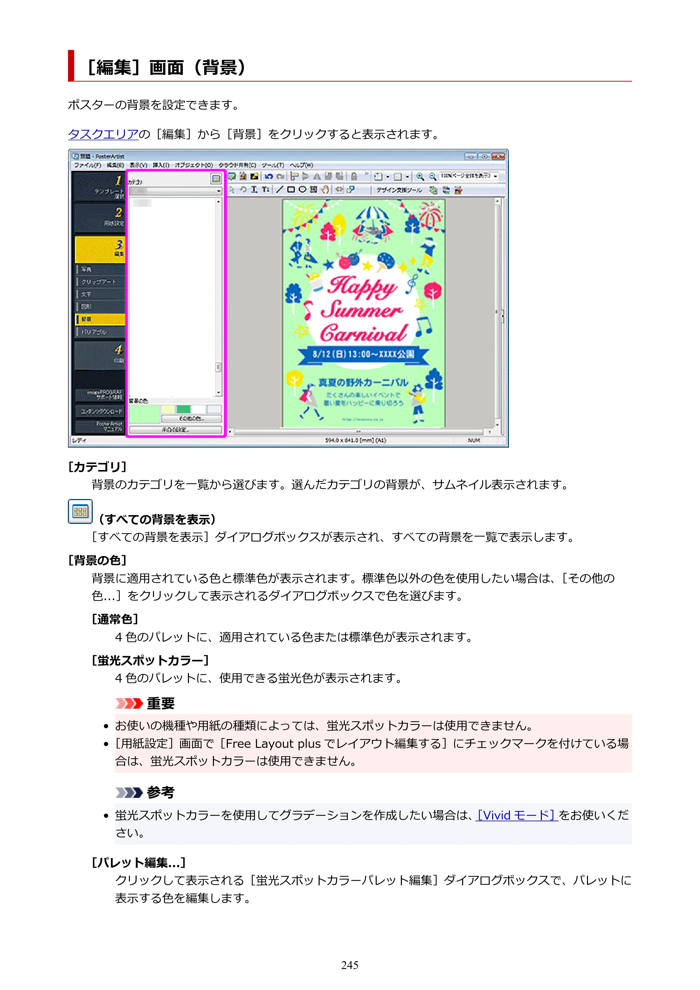Click the Undo icon in the toolbar
The height and width of the screenshot is (990, 700).
[269, 176]
